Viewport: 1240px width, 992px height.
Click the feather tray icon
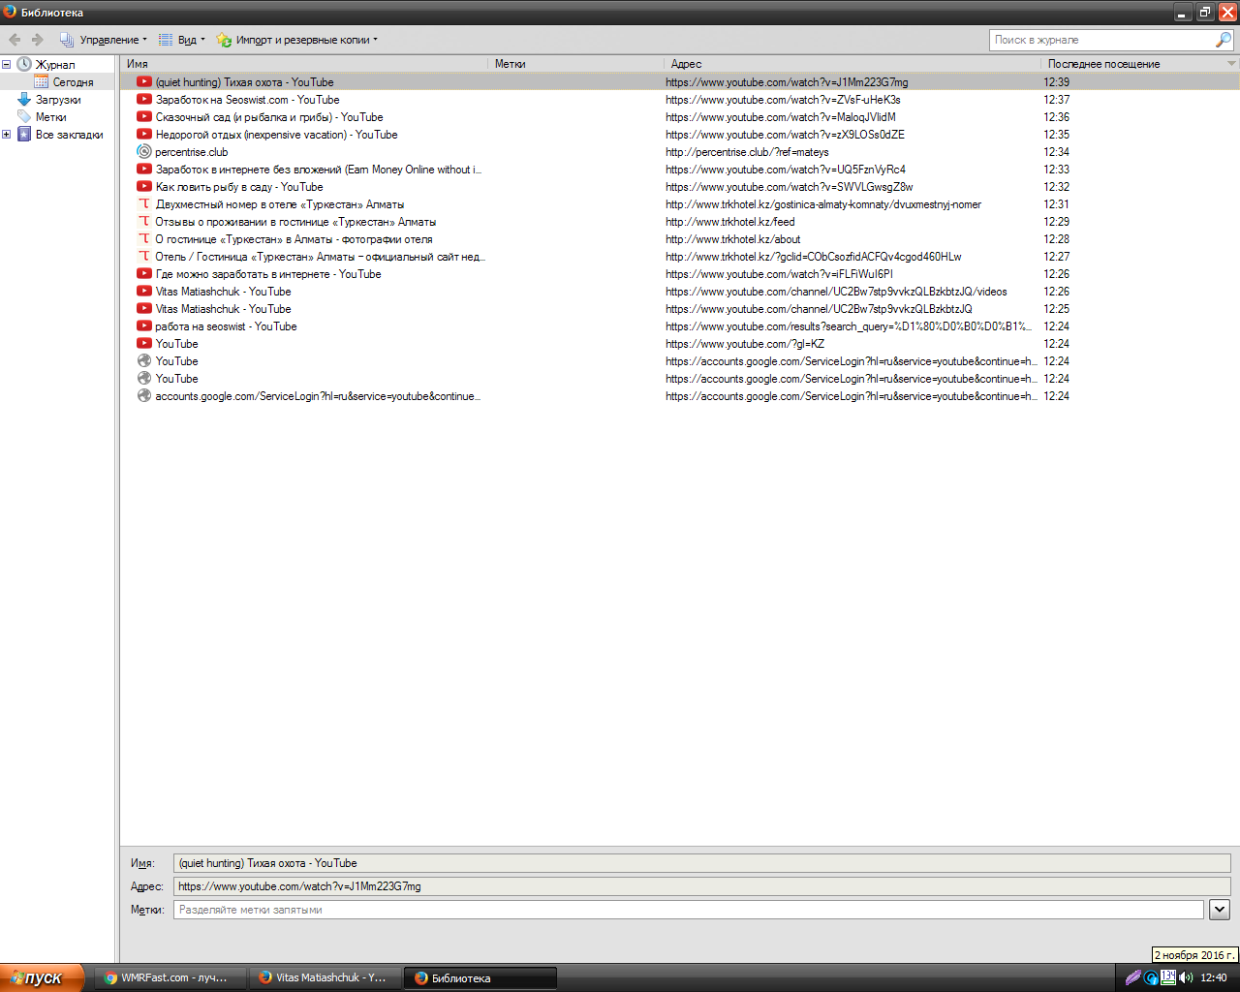click(x=1132, y=977)
